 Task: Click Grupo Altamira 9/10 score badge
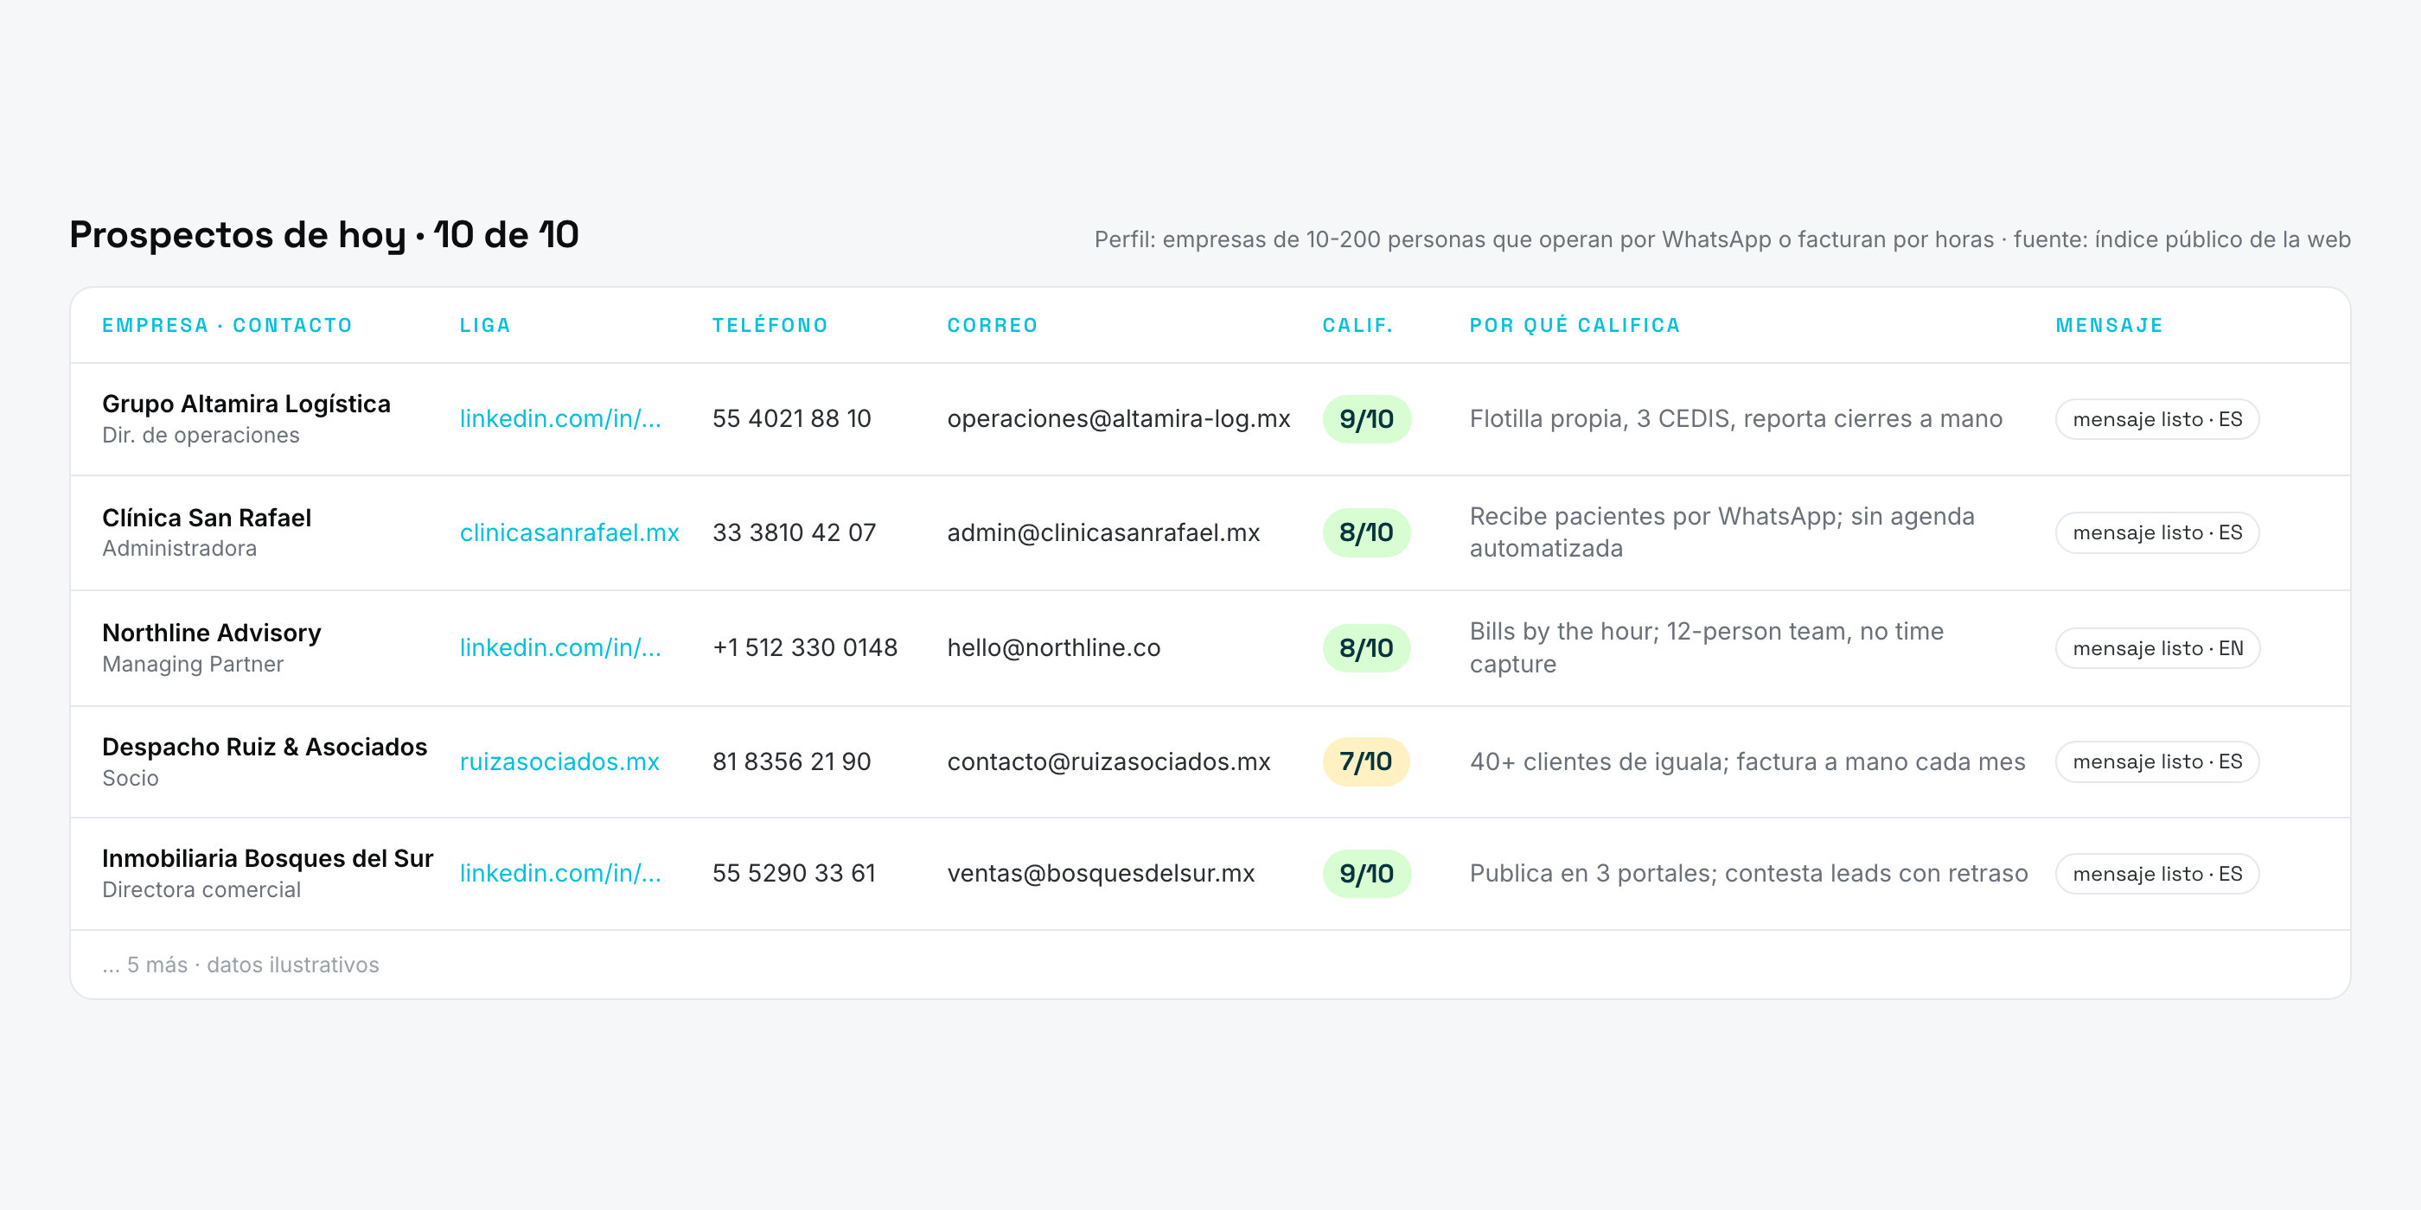coord(1366,419)
